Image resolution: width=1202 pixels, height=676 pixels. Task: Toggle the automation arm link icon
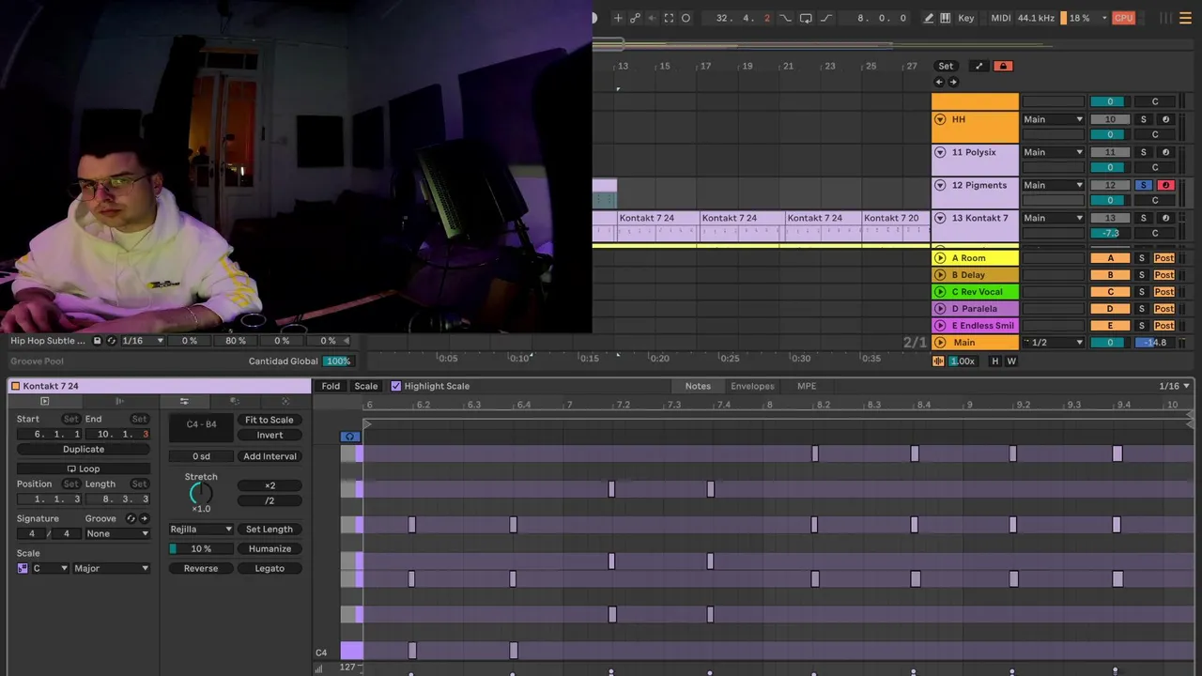pyautogui.click(x=635, y=18)
